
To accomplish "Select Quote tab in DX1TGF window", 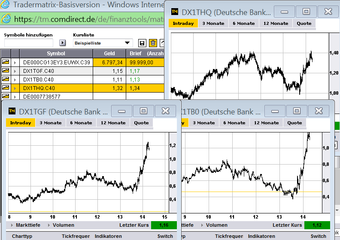I will tap(141, 123).
